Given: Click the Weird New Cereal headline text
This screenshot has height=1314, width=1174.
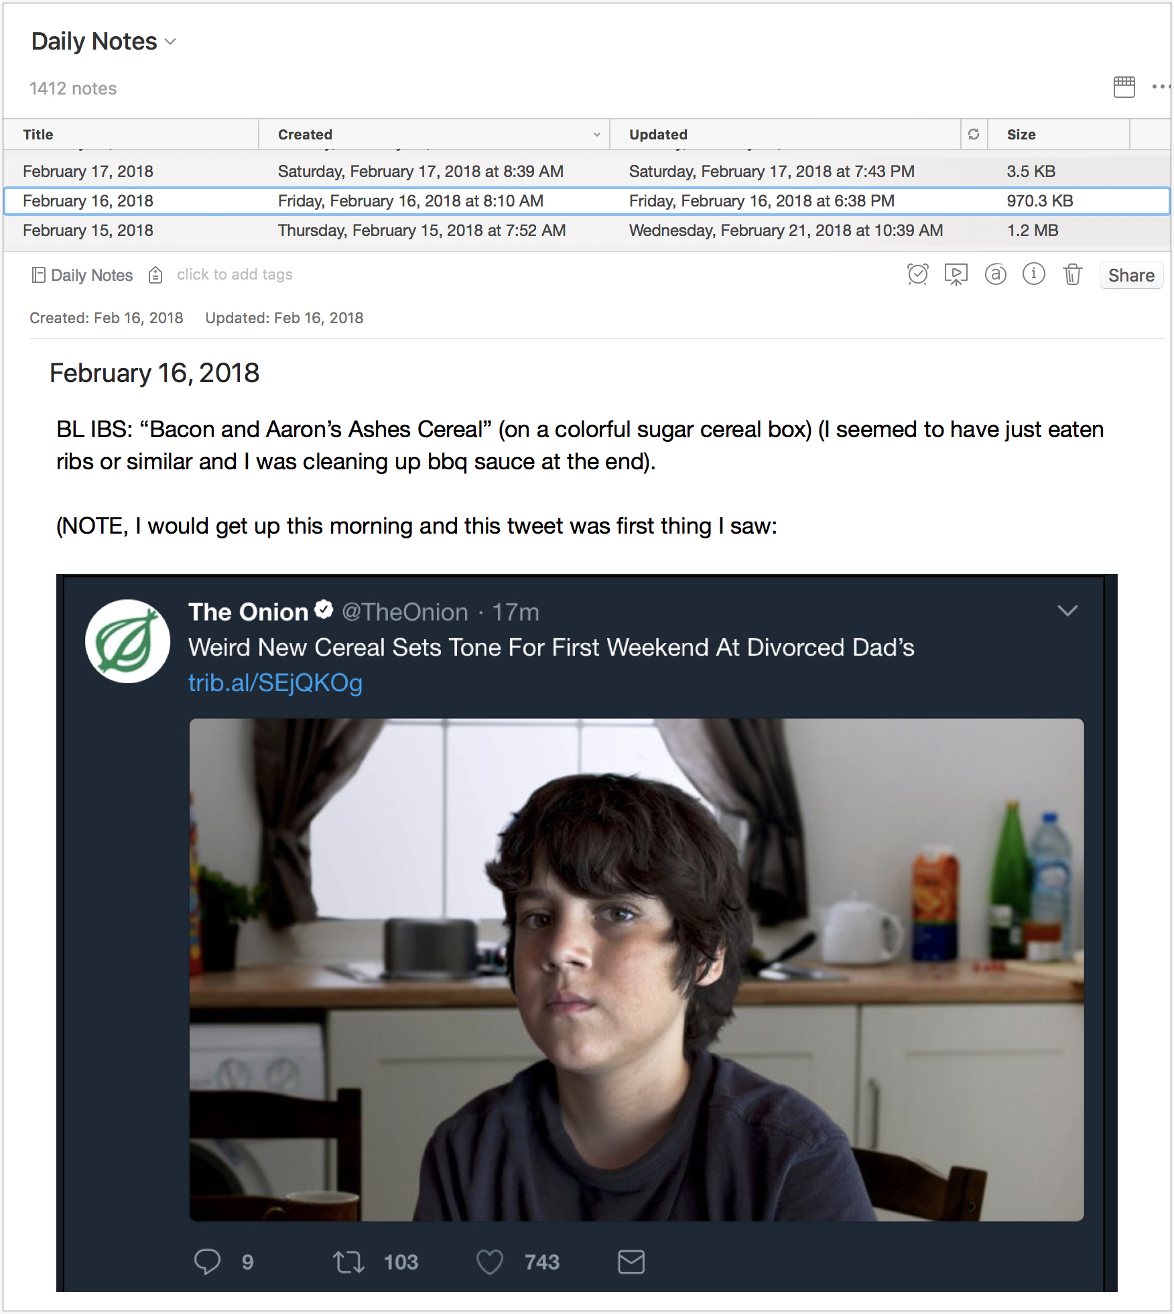Looking at the screenshot, I should click(551, 647).
